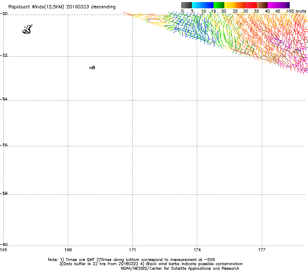The image size is (308, 271).
Task: Click the note line starting '3)Data buffer is 22 hrs'
Action: click(151, 264)
